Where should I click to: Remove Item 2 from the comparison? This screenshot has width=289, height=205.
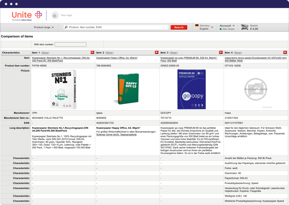157,53
